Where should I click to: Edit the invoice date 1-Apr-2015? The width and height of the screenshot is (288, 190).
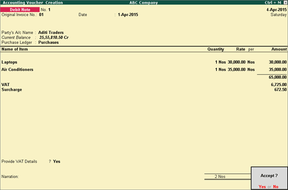tap(128, 15)
